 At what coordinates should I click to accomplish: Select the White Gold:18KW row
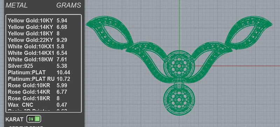coord(44,59)
